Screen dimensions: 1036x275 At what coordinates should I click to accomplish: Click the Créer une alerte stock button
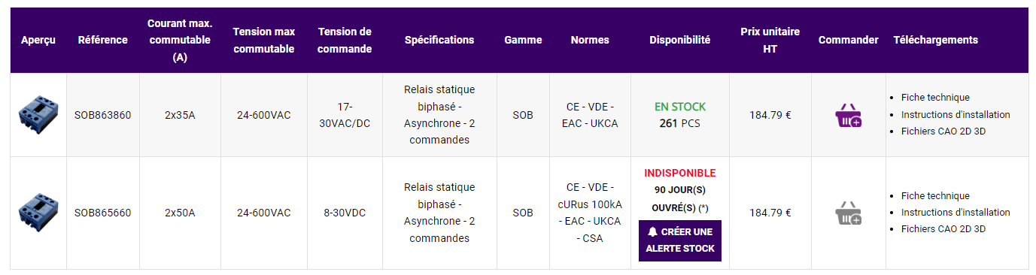680,240
